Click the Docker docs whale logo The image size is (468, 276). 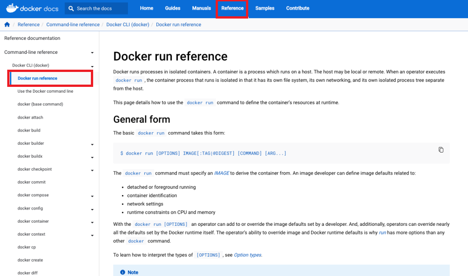tap(12, 8)
